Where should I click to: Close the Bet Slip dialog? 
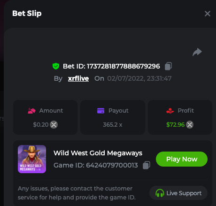tap(208, 14)
